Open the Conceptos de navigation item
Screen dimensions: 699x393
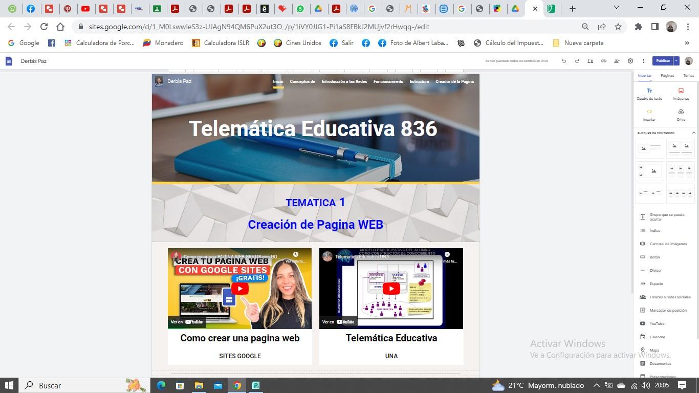pos(302,81)
